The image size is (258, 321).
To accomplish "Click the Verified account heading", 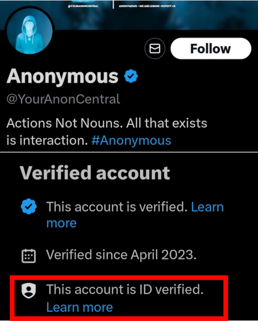I will 95,173.
